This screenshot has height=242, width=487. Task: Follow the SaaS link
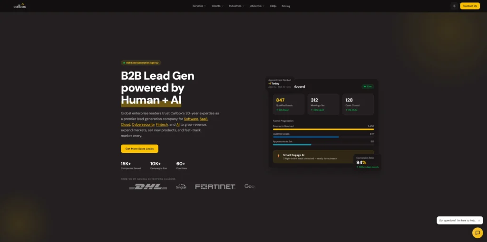204,119
